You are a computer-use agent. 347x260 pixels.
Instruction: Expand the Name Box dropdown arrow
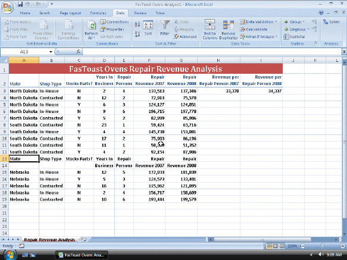tap(51, 52)
